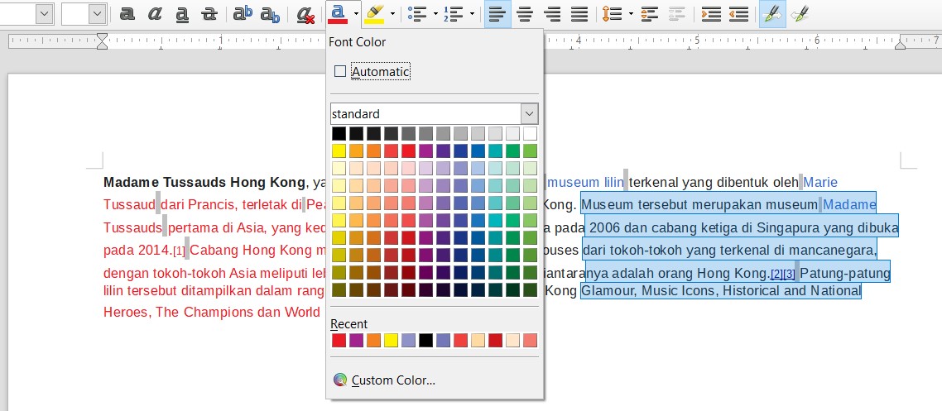This screenshot has height=411, width=942.
Task: Open the font size dropdown list
Action: coord(98,14)
